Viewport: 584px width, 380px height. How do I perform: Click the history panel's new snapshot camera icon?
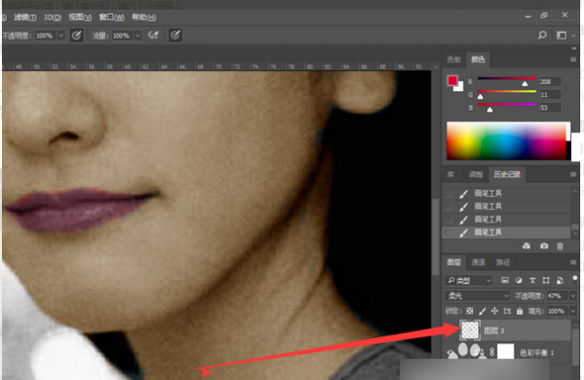pos(544,246)
